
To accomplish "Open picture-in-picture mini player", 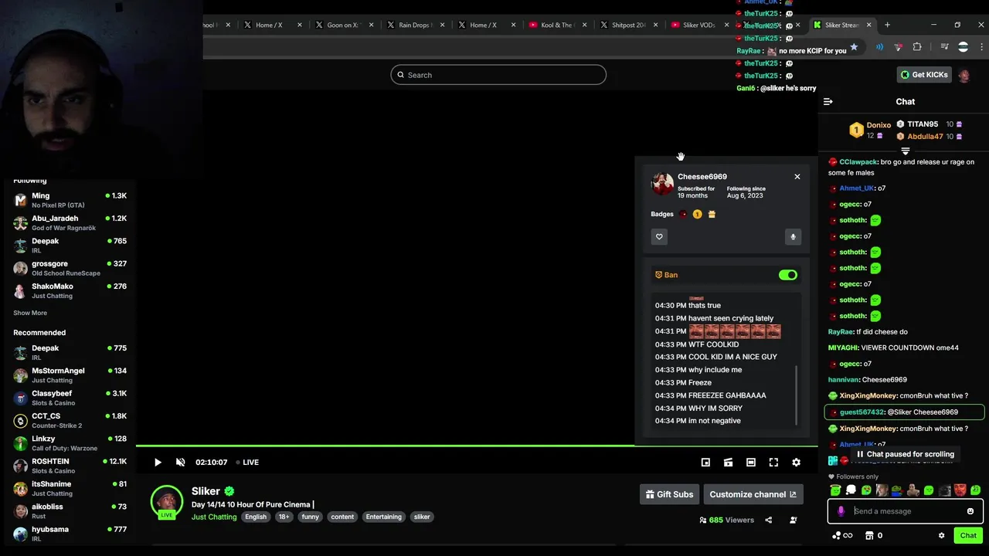I will click(x=705, y=463).
